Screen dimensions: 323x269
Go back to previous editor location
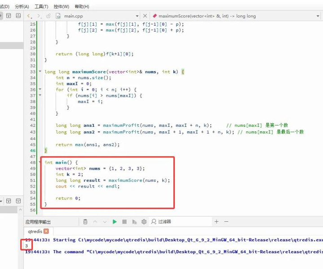point(30,16)
